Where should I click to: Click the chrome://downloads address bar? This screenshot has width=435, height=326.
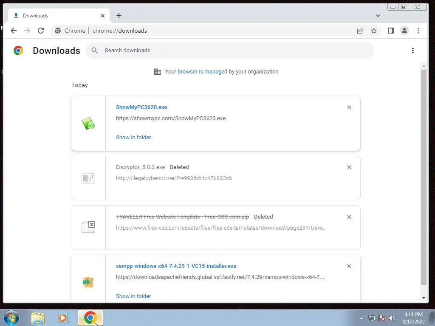(119, 31)
